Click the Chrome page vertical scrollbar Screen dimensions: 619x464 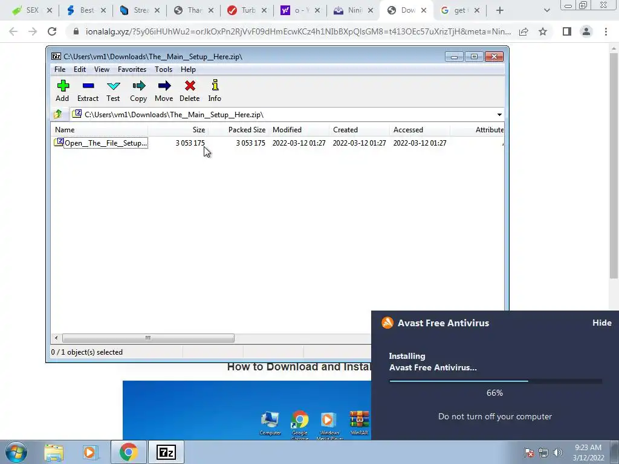pyautogui.click(x=614, y=166)
